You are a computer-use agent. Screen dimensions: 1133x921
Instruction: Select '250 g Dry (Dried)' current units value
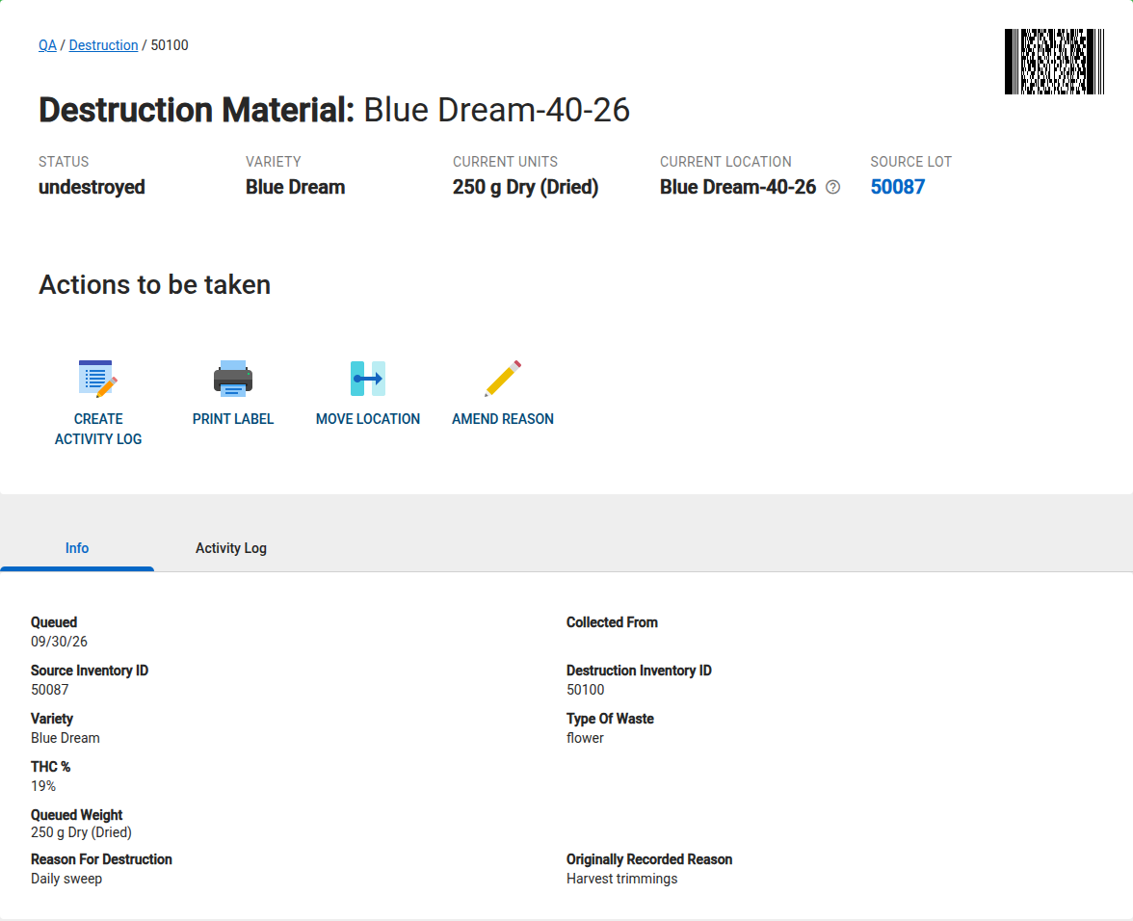click(x=525, y=187)
